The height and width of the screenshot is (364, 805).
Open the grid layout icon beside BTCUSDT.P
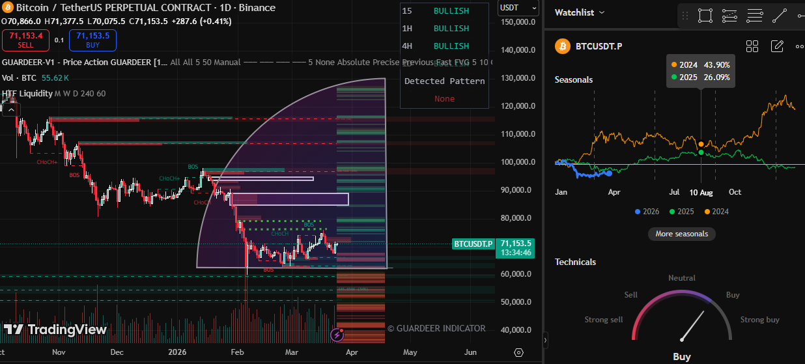click(752, 46)
